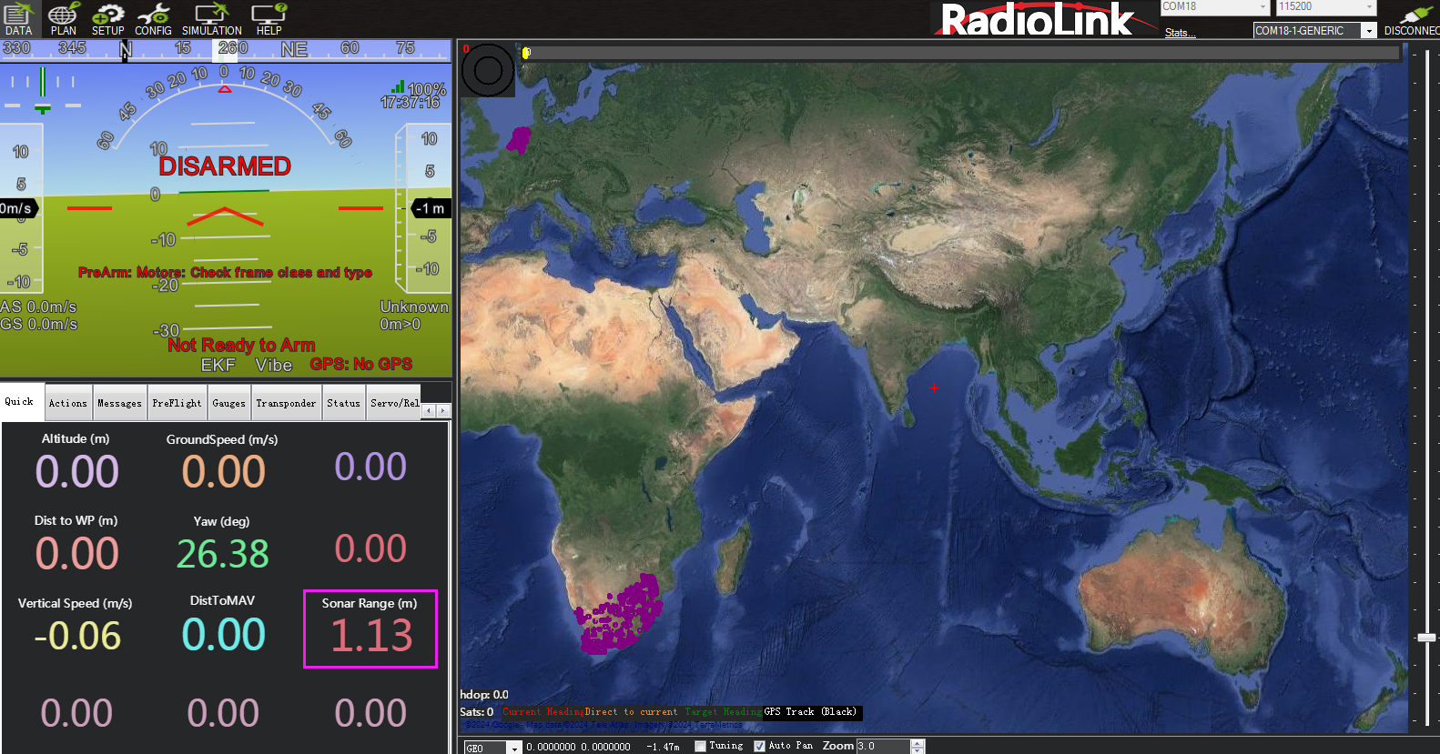The width and height of the screenshot is (1440, 754).
Task: Open the GEO coordinate system dropdown
Action: pyautogui.click(x=514, y=748)
